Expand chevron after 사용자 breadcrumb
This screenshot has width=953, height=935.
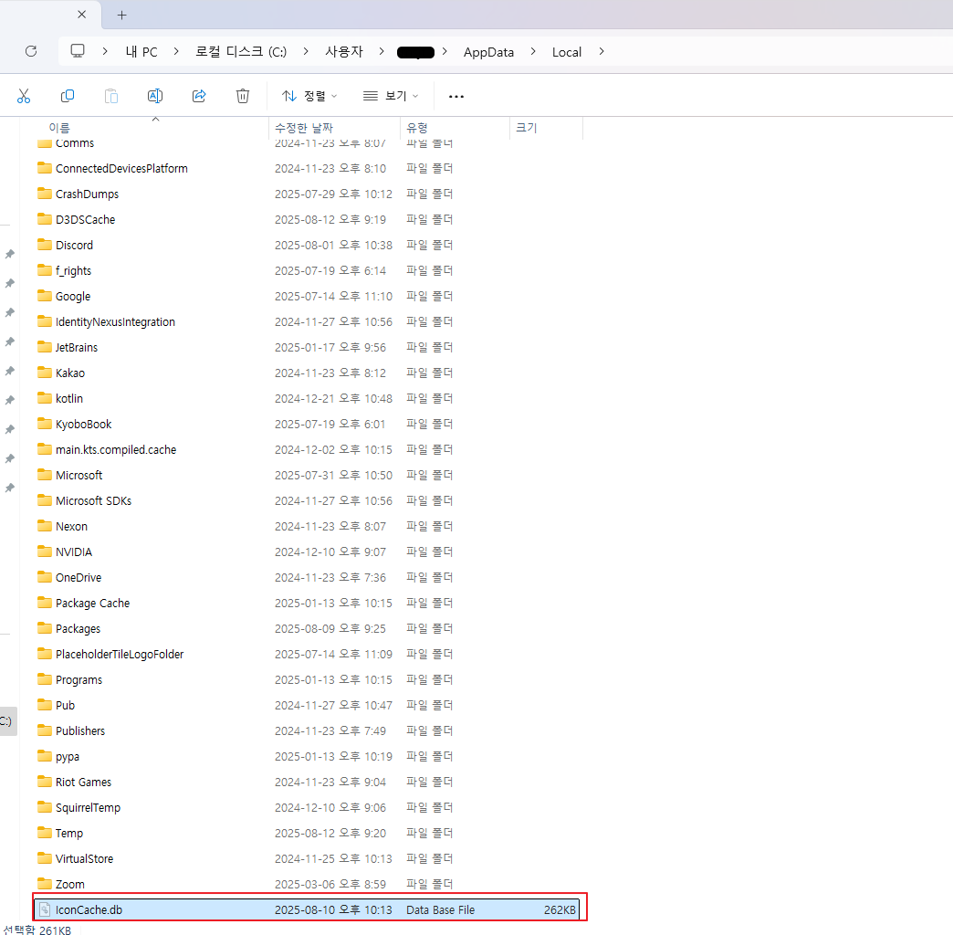pos(381,52)
